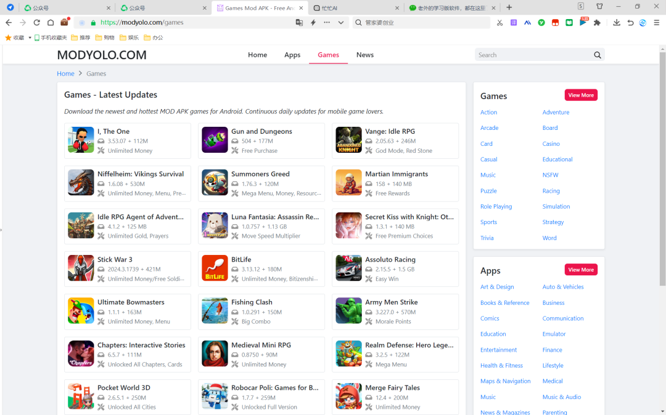
Task: Select the Action games category
Action: tap(488, 112)
